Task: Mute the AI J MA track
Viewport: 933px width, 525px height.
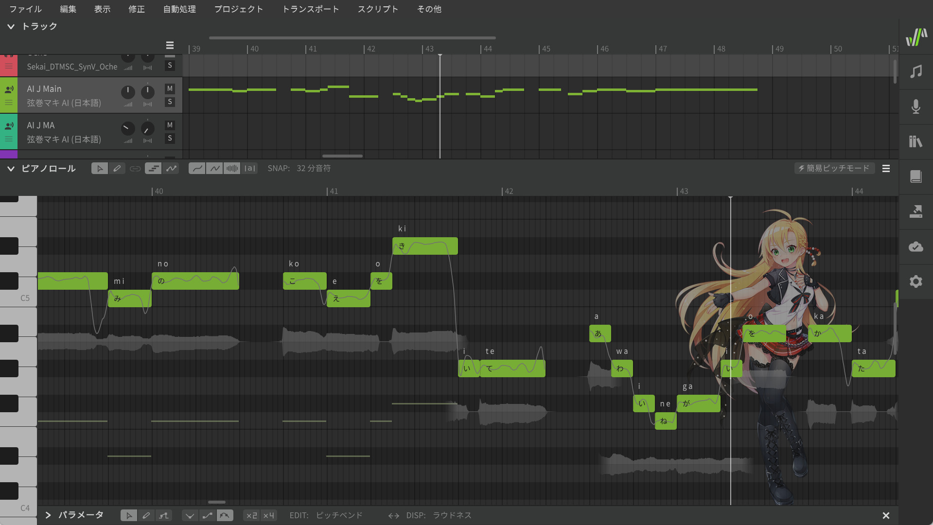Action: (x=170, y=125)
